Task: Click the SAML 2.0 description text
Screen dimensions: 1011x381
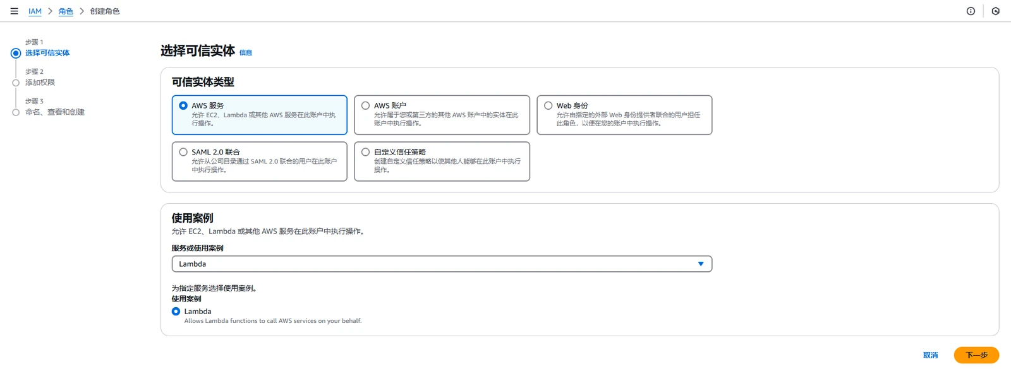Action: (x=264, y=165)
